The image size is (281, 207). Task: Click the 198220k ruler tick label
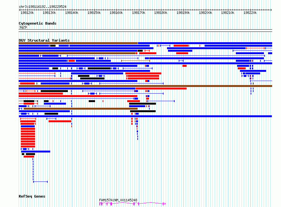[250, 13]
